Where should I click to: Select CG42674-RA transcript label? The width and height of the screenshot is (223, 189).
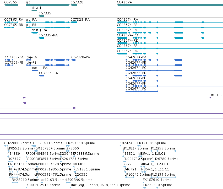[x=127, y=19]
